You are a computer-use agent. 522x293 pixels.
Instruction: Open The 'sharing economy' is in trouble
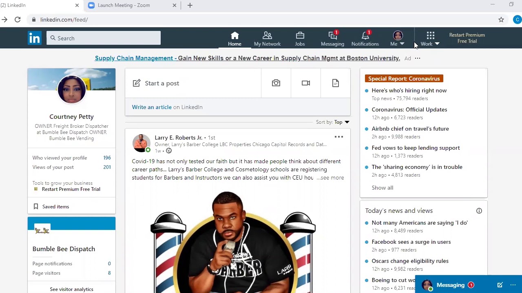417,167
